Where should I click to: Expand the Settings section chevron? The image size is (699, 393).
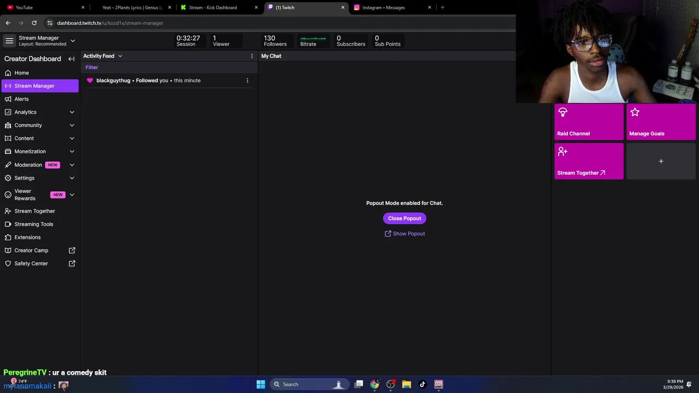[x=72, y=178]
